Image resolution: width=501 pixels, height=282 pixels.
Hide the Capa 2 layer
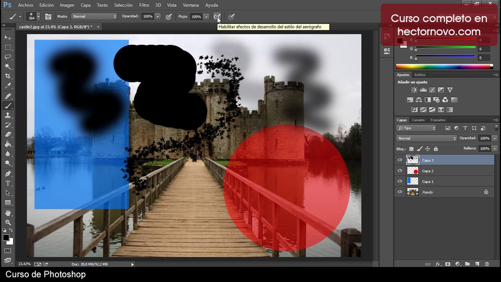[x=400, y=171]
